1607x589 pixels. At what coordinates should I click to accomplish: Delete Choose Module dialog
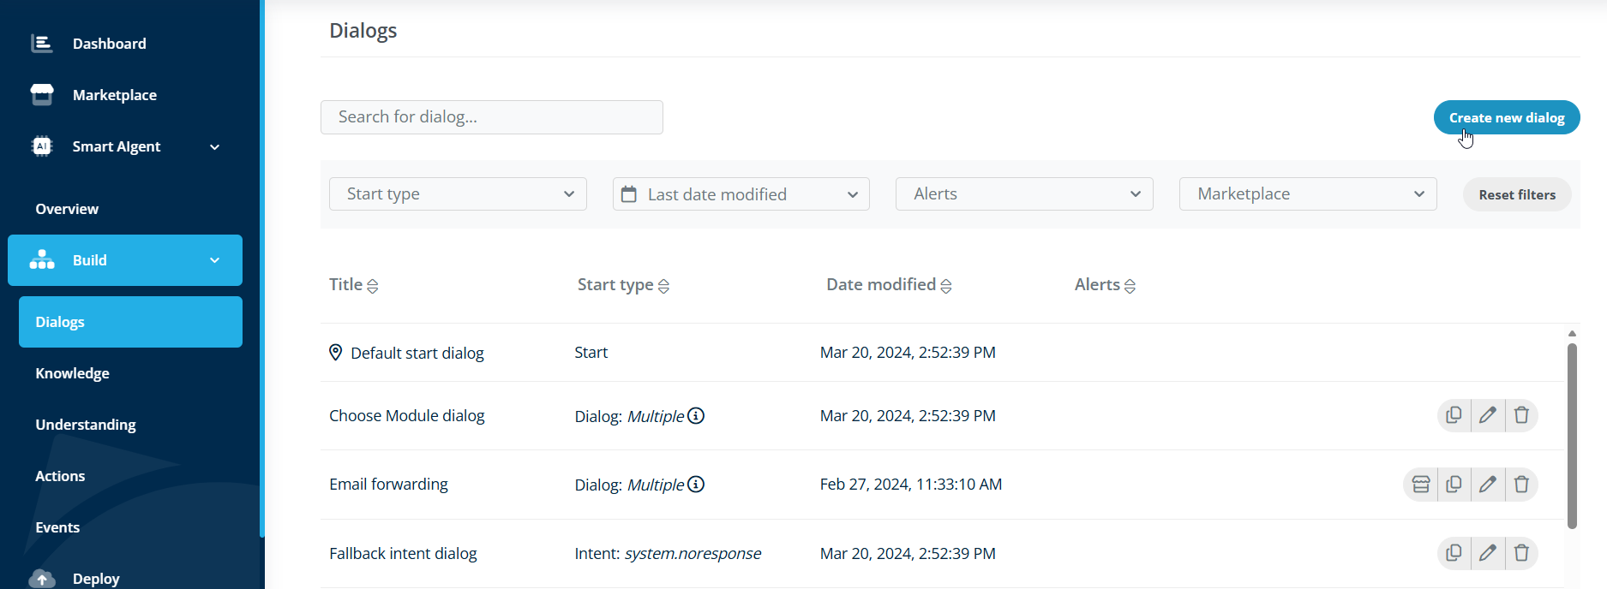point(1521,415)
